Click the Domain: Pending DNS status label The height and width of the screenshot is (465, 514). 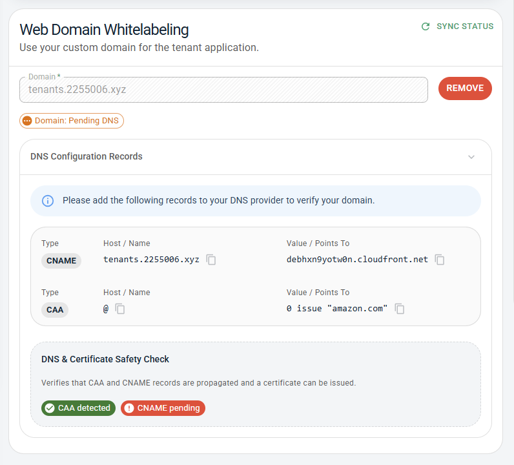click(x=76, y=121)
